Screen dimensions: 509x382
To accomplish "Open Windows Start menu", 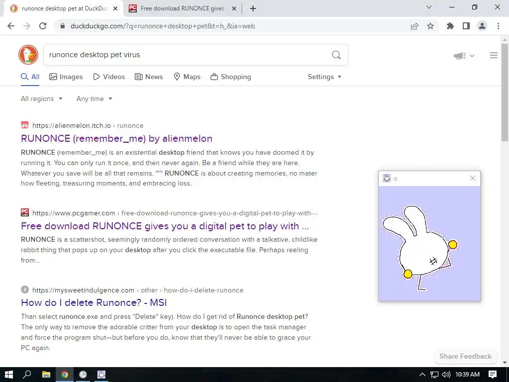I will (x=9, y=375).
